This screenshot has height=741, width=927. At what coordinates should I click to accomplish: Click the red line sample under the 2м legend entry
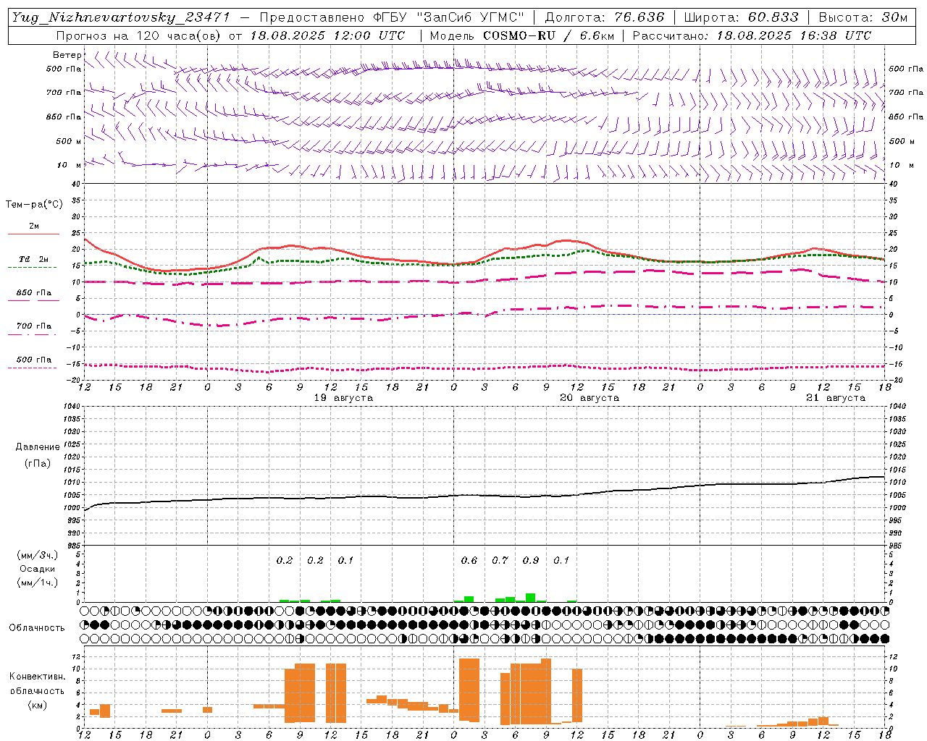(x=33, y=234)
